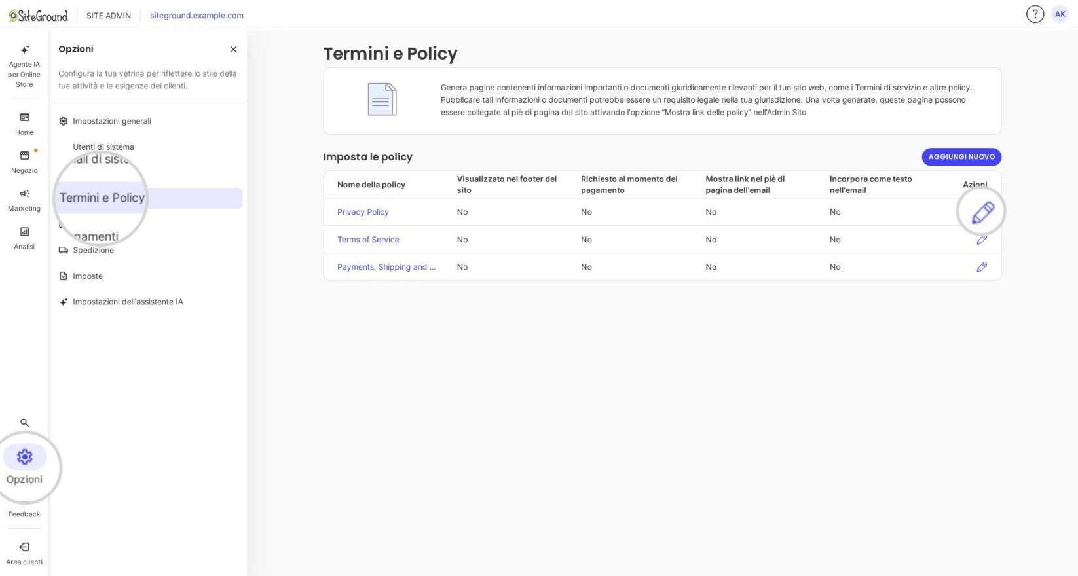Click the Impostazioni generali gear icon
Viewport: 1078px width, 576px height.
click(x=64, y=121)
